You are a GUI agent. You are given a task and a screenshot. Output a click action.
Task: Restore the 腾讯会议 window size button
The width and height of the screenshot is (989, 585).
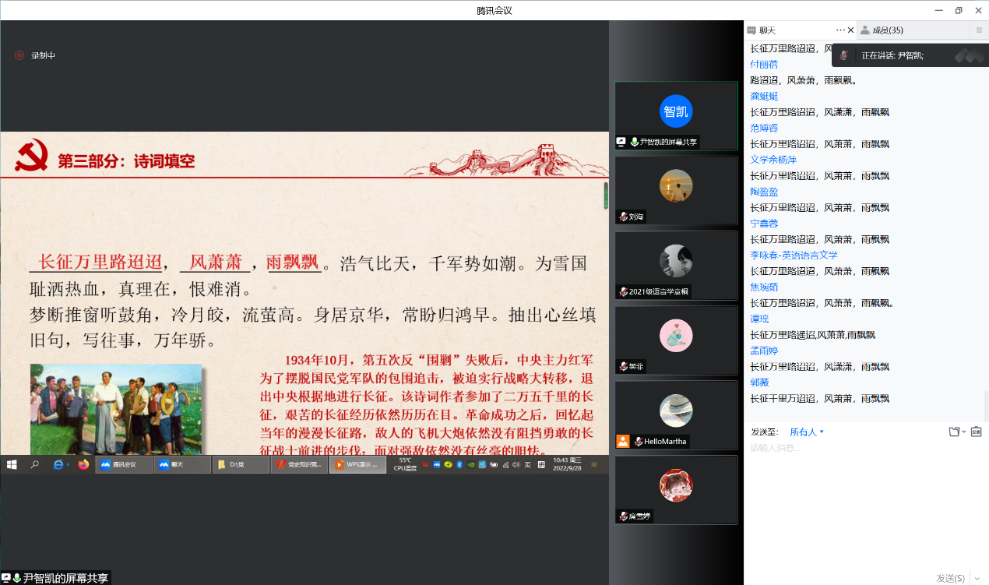point(958,10)
